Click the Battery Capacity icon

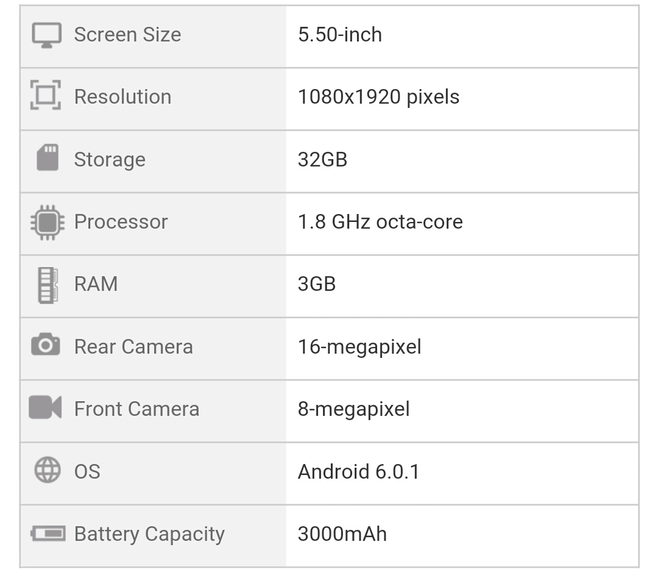48,534
